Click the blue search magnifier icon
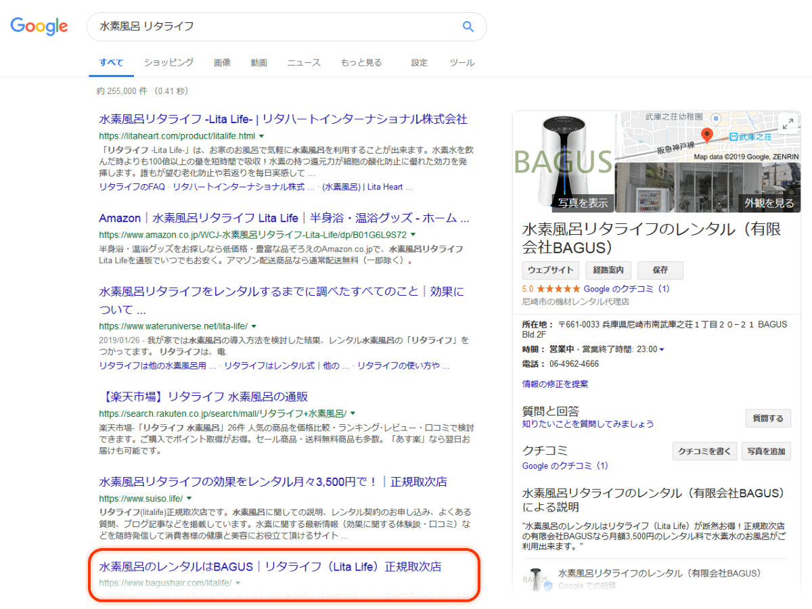 468,26
